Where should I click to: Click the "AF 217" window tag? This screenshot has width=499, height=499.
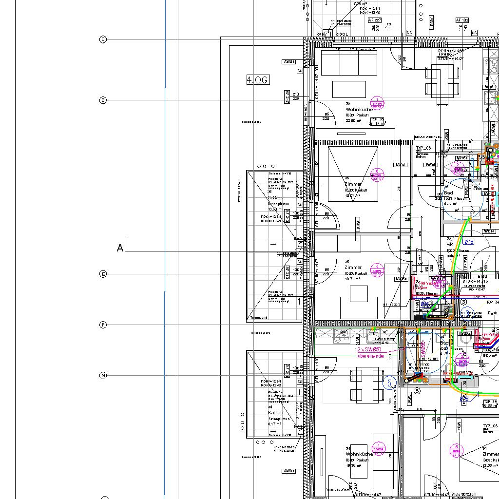point(287,97)
